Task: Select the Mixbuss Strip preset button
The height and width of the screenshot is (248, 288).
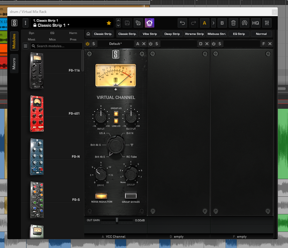Action: [216, 34]
